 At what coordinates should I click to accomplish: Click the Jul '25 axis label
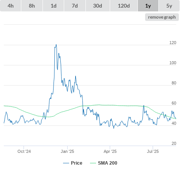point(153,151)
